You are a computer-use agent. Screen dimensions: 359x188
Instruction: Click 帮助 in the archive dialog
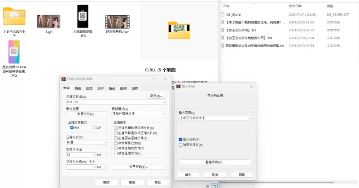point(158,183)
